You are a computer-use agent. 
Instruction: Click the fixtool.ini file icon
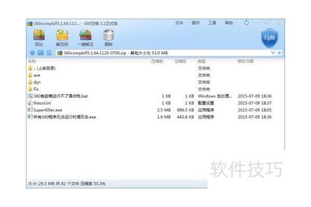coord(30,103)
